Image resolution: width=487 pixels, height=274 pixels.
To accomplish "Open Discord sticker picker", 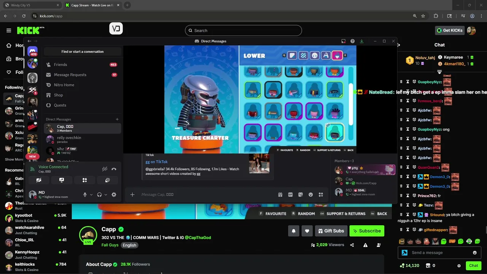I will pos(301,194).
